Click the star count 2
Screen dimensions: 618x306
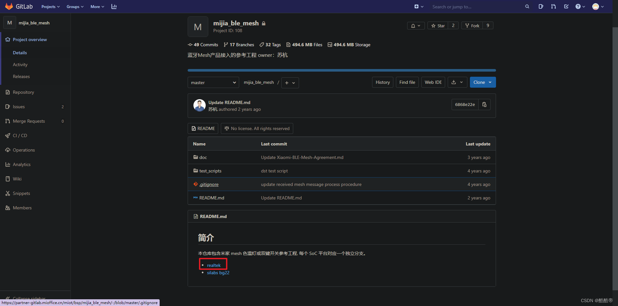coord(453,26)
